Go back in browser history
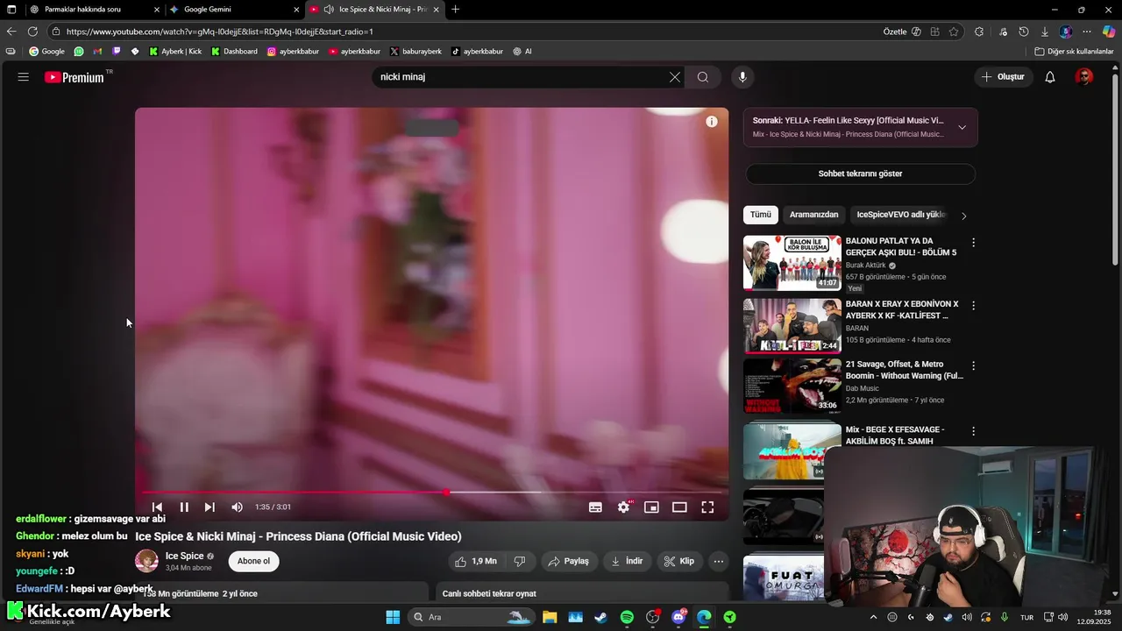The width and height of the screenshot is (1122, 631). click(11, 32)
